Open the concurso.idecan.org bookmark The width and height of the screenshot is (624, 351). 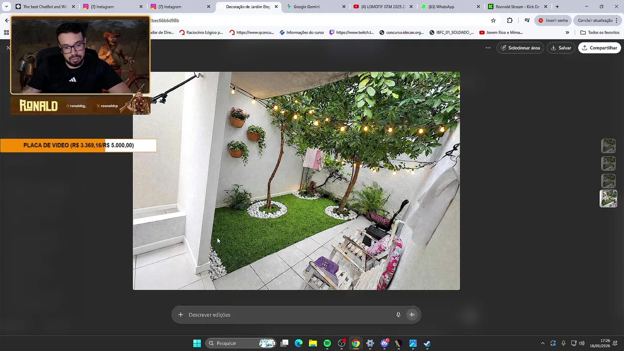402,33
